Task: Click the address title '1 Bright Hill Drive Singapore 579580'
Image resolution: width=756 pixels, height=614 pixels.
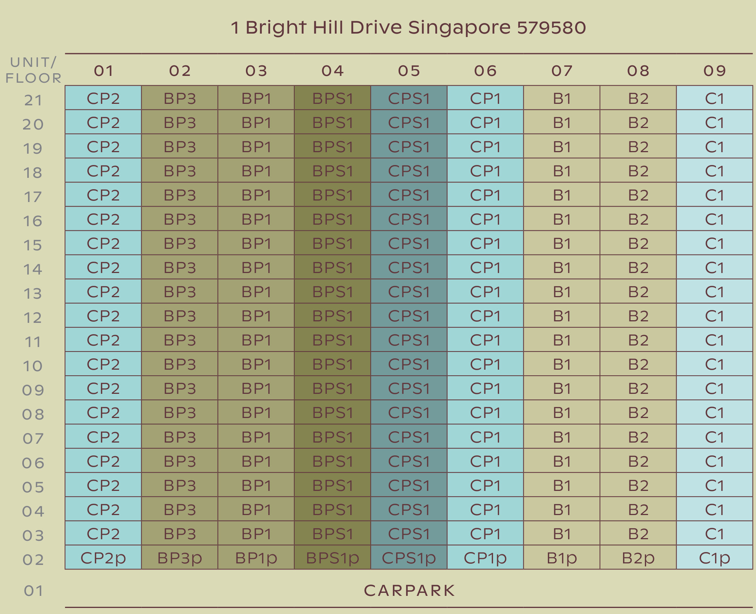Action: point(408,28)
